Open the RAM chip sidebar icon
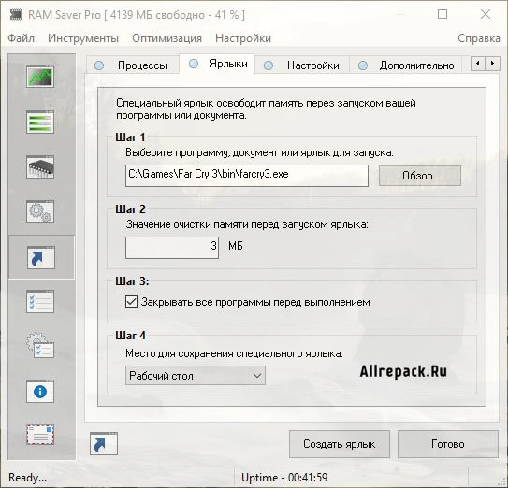 (x=40, y=166)
